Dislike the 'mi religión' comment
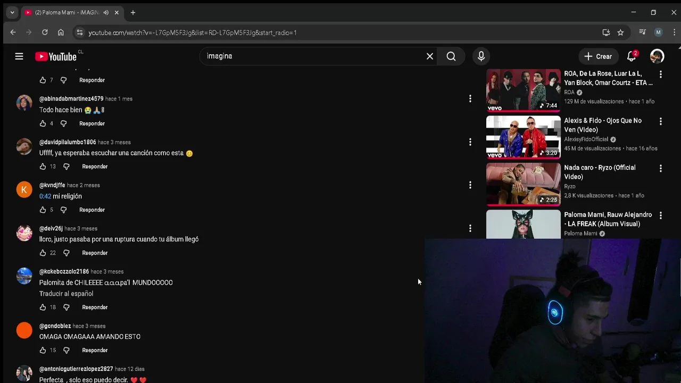Image resolution: width=681 pixels, height=383 pixels. 63,210
